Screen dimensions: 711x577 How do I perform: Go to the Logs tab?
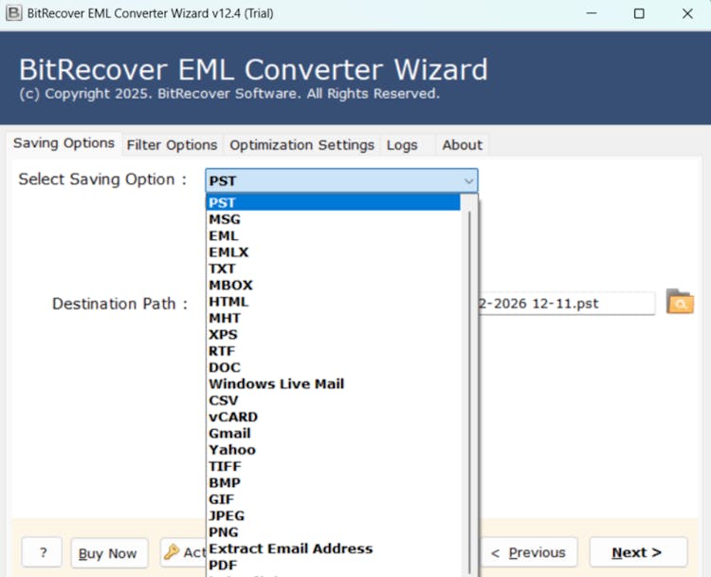pos(401,145)
